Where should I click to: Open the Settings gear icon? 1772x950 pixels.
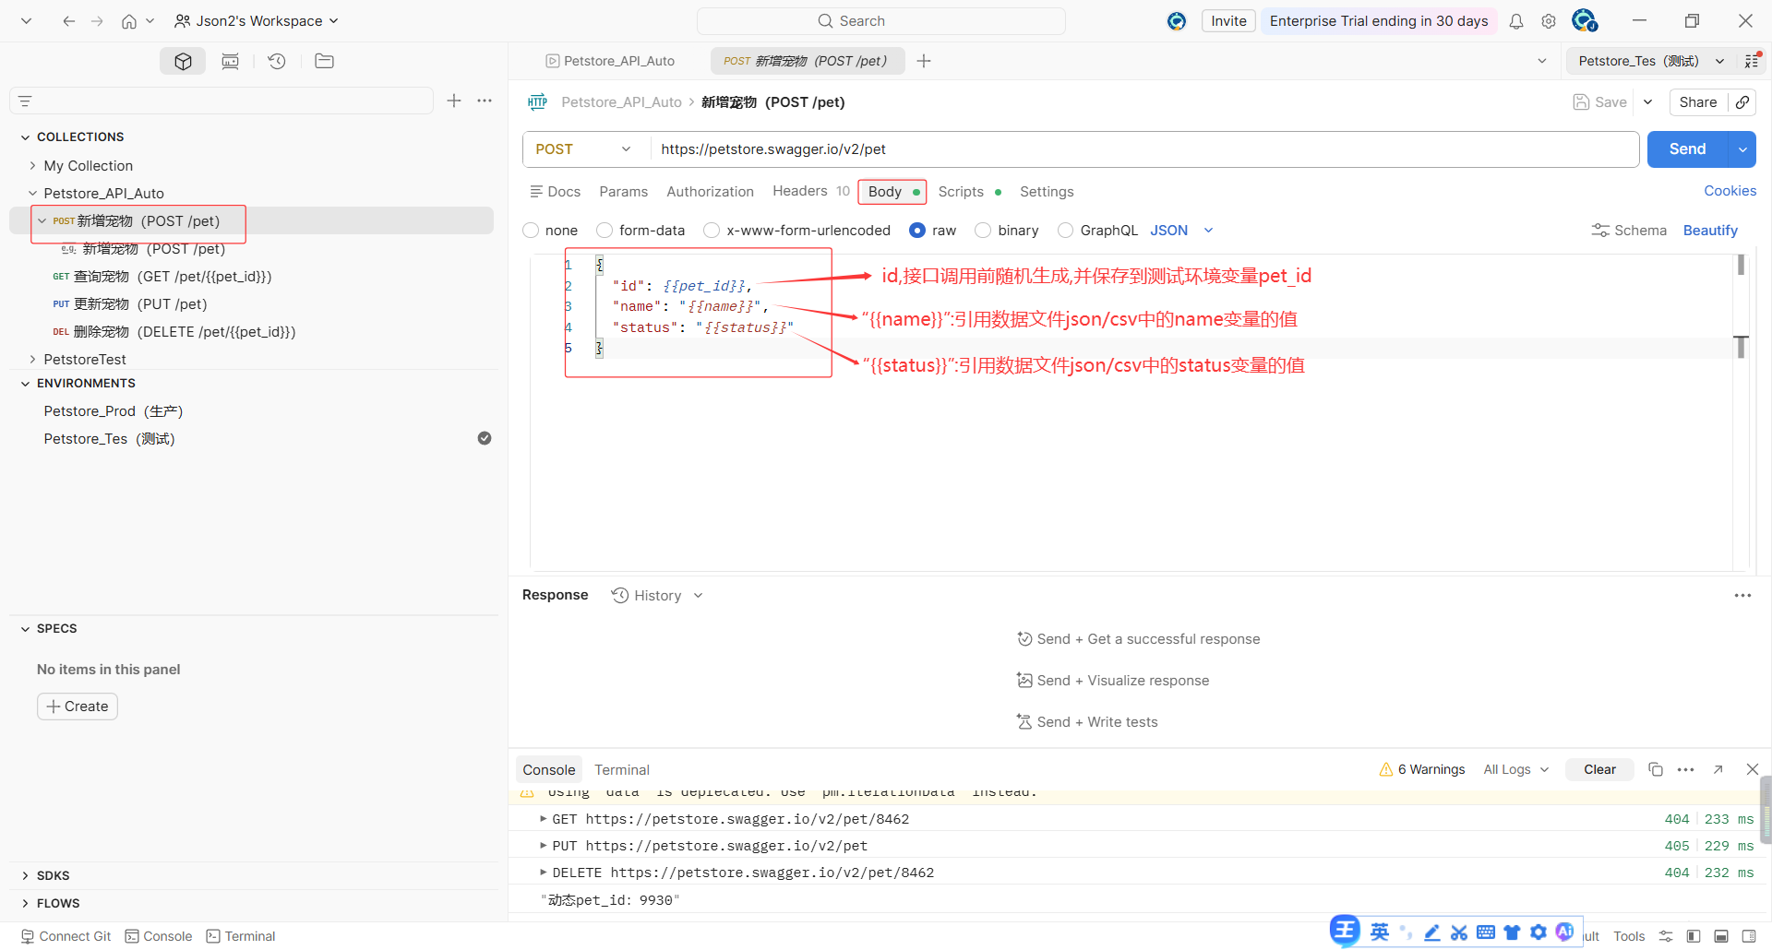tap(1548, 21)
